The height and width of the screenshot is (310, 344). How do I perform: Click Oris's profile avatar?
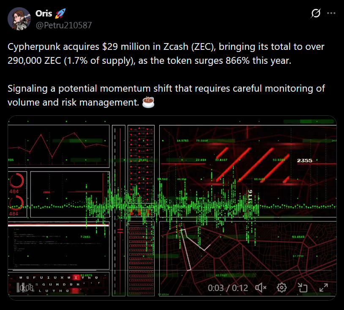pos(19,19)
